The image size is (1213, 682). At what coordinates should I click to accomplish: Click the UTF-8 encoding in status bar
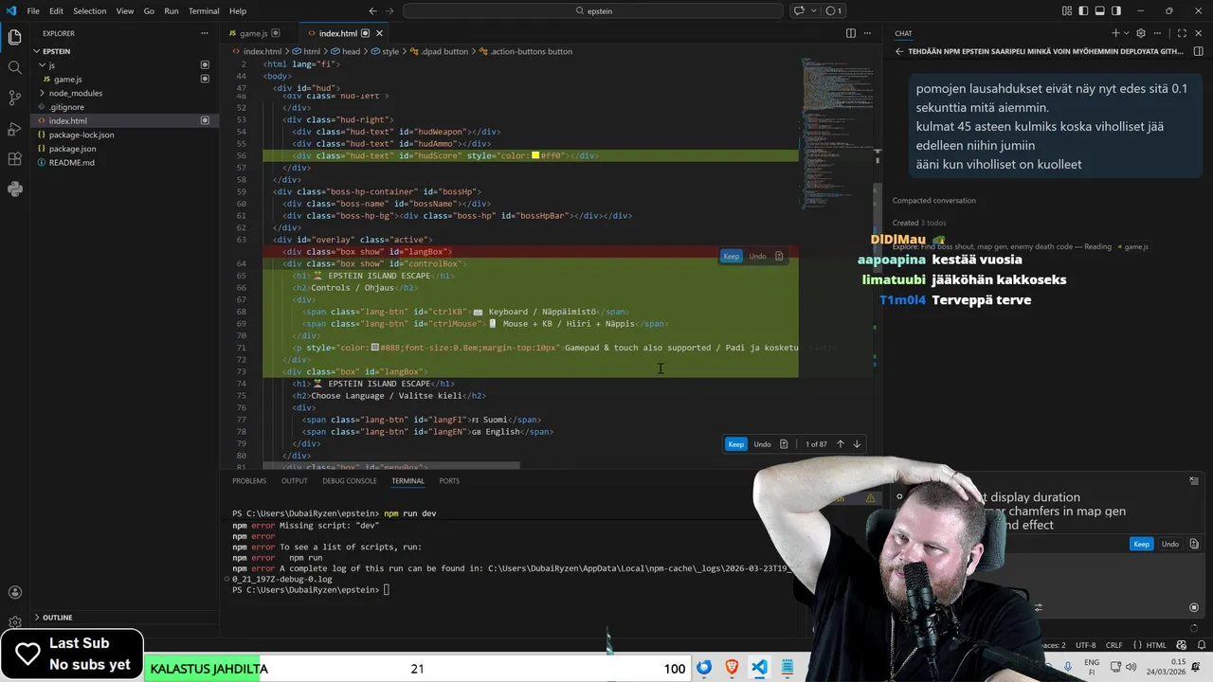point(1086,645)
